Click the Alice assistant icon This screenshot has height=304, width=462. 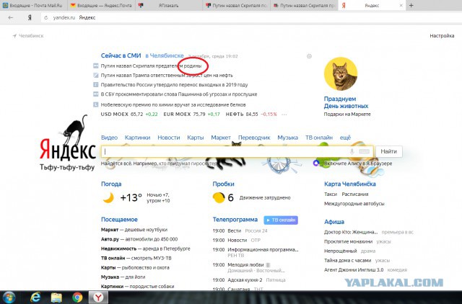pos(316,164)
